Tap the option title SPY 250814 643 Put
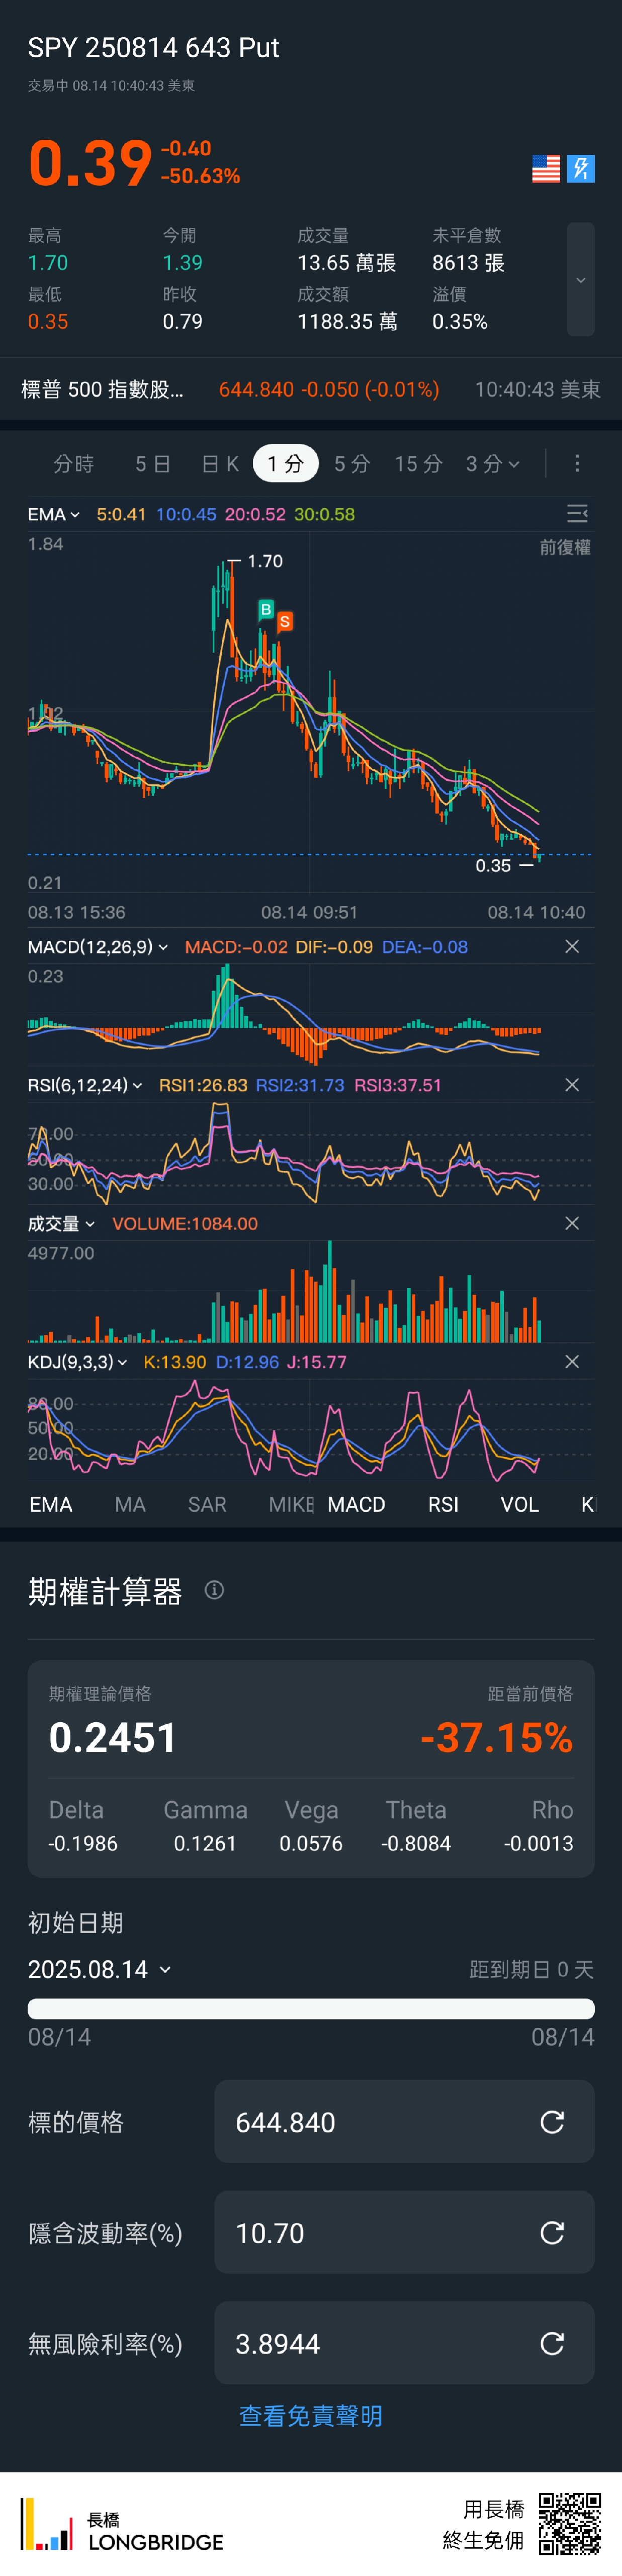622x2576 pixels. (153, 47)
